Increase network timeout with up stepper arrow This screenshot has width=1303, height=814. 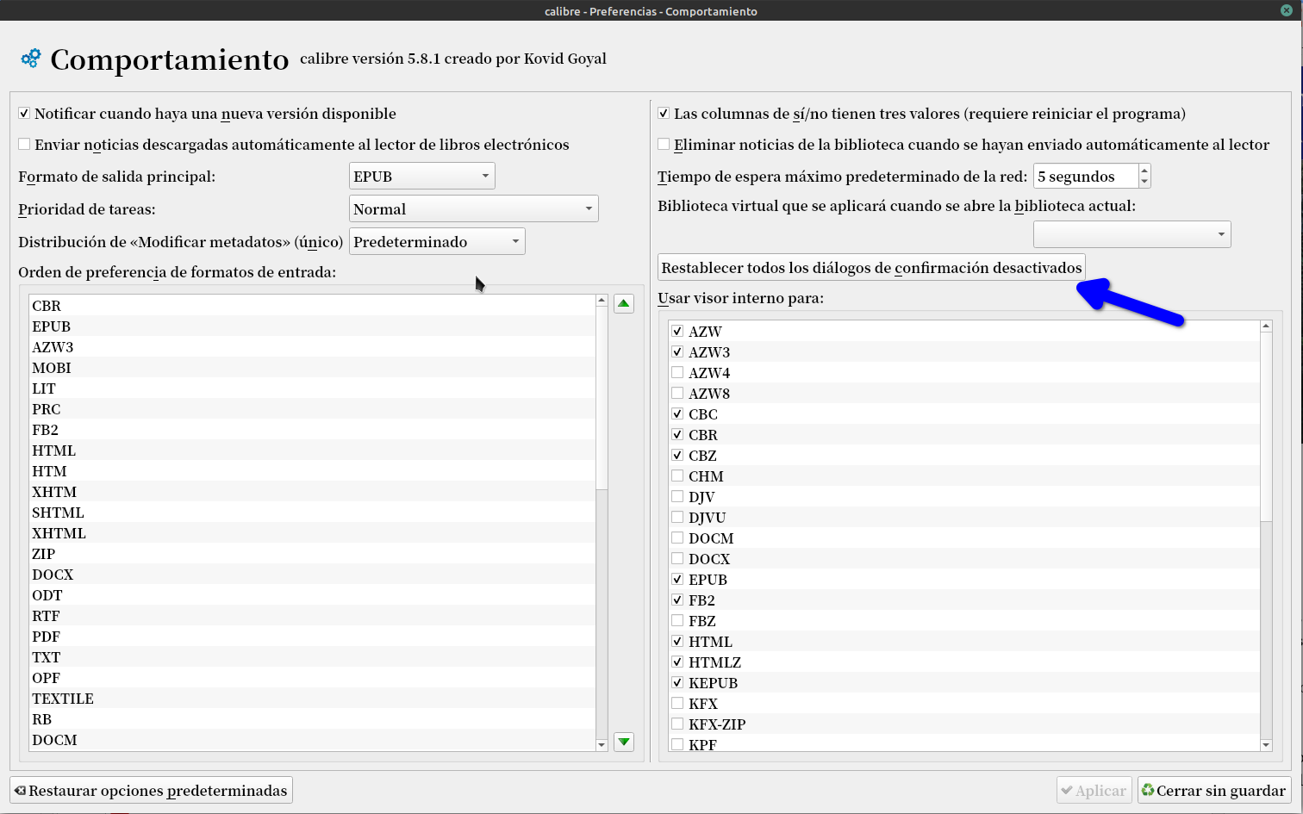click(x=1144, y=171)
